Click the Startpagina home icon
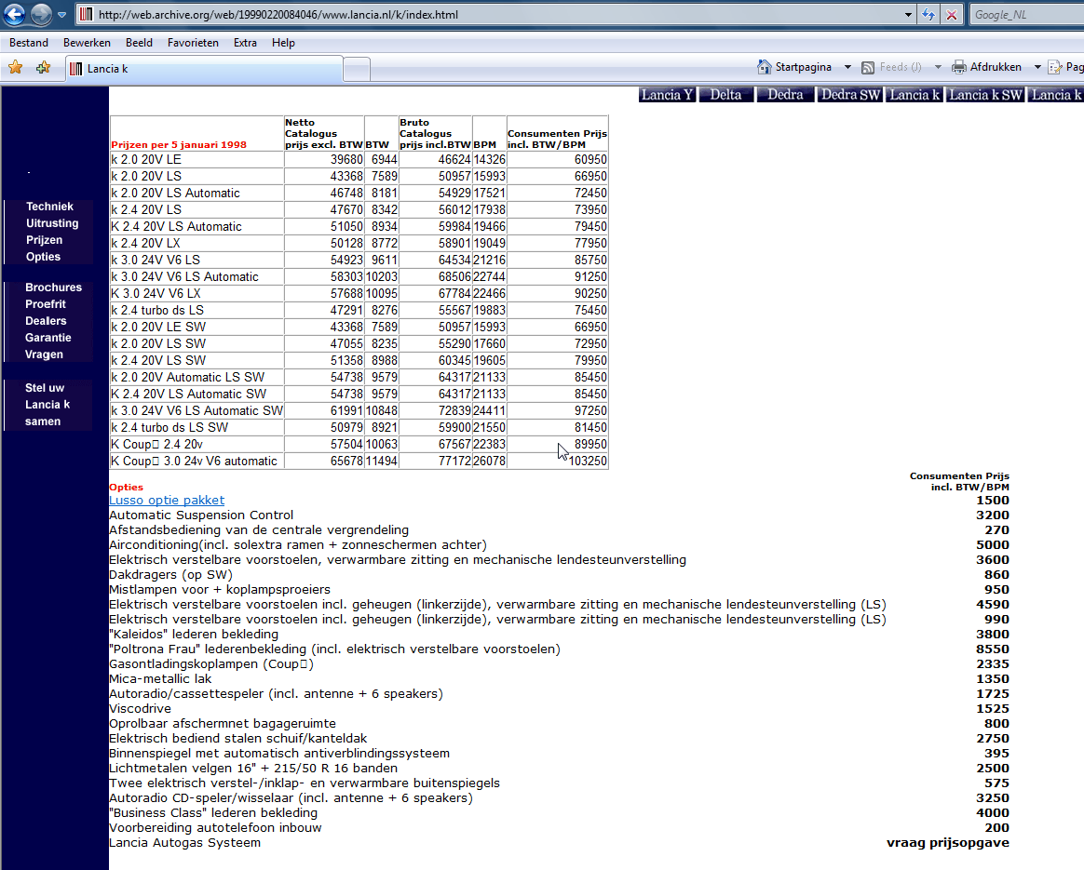The image size is (1084, 870). [x=764, y=67]
